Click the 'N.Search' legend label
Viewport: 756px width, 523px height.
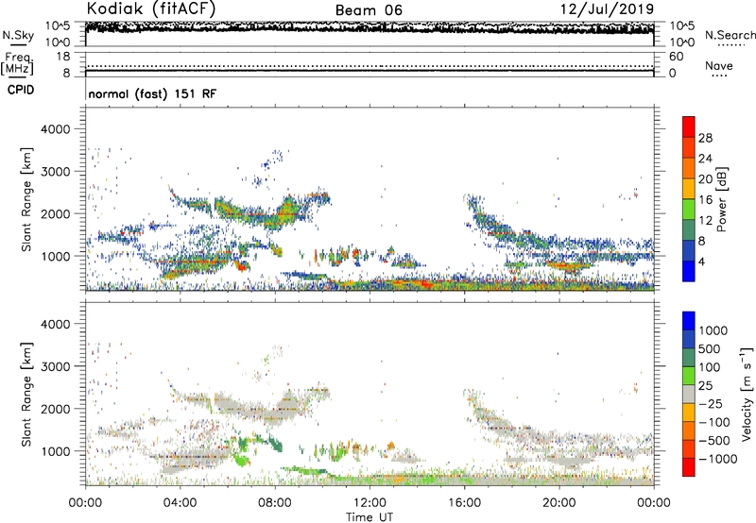pos(730,35)
